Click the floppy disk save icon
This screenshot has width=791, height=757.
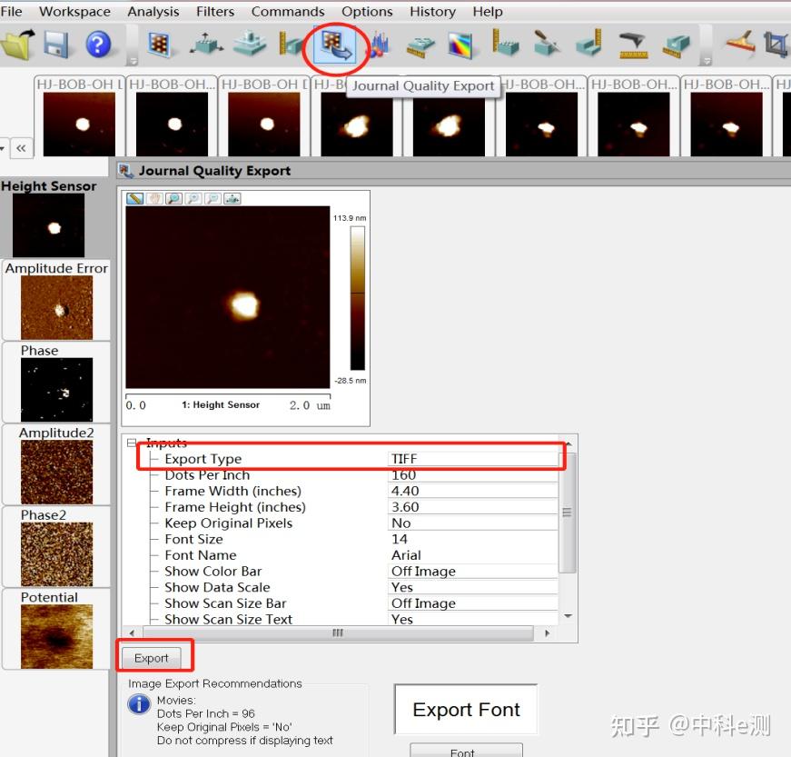click(56, 45)
